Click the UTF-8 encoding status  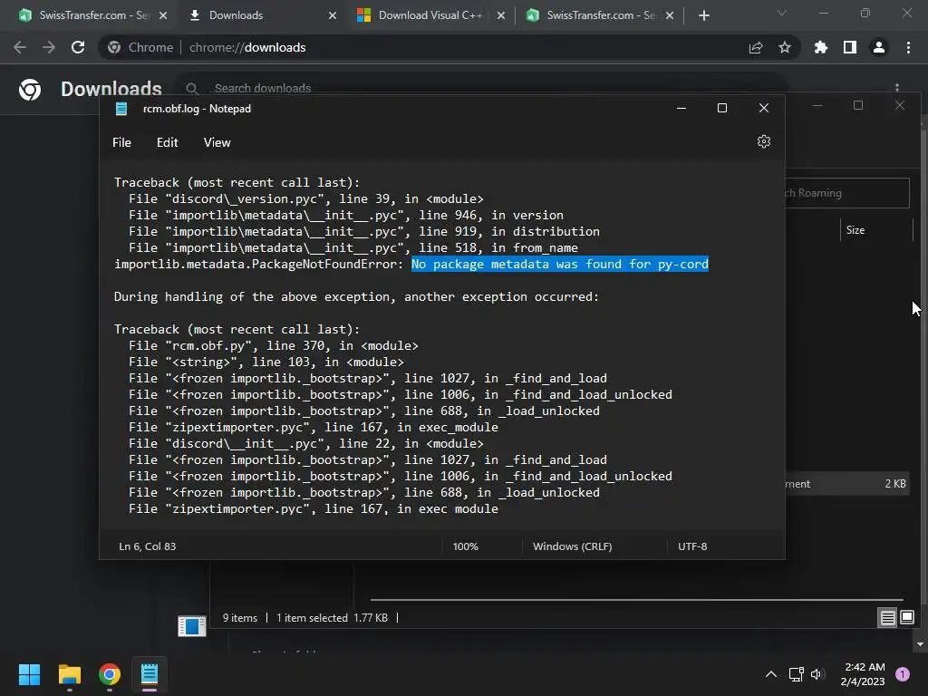[x=692, y=546]
